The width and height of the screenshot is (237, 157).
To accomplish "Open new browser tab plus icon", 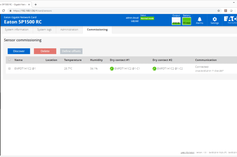I will 36,5.
